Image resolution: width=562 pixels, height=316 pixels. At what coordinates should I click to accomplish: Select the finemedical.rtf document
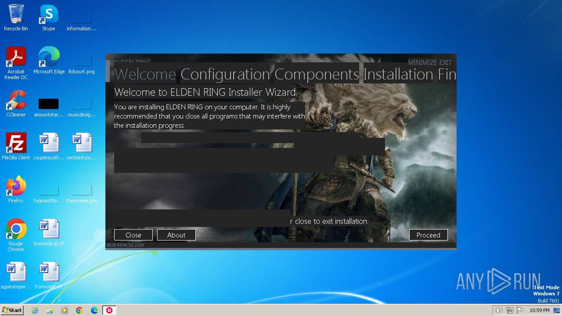[49, 233]
